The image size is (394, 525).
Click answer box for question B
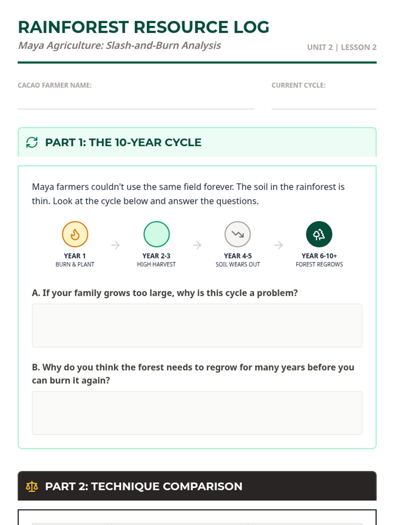coord(197,413)
